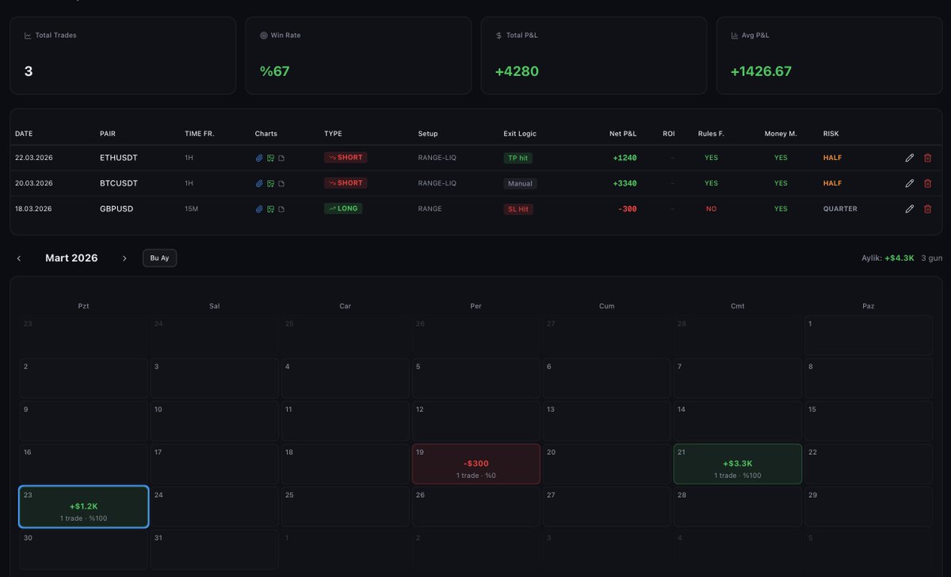Click the HALF risk value in the ETHUSDT row
The height and width of the screenshot is (577, 951).
point(832,158)
